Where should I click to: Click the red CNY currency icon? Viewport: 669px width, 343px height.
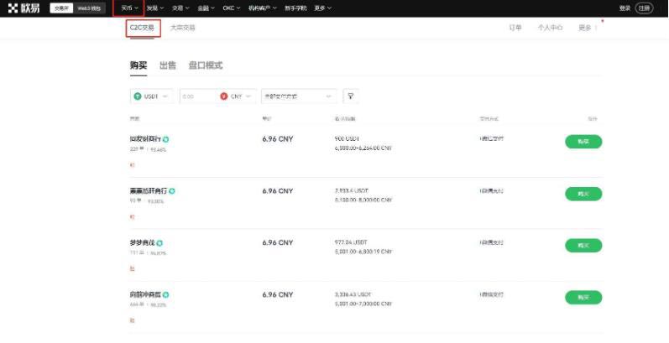pyautogui.click(x=224, y=96)
